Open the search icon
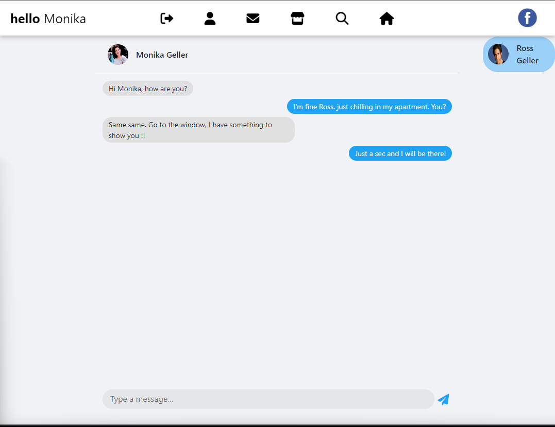Screen dimensions: 555x427 [342, 18]
